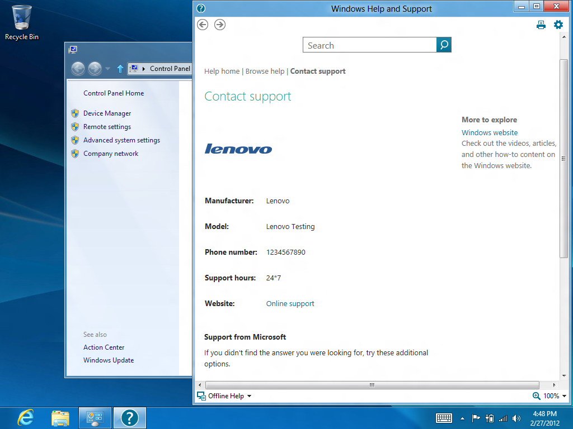This screenshot has width=573, height=429.
Task: Click the Forward arrow in Help window
Action: pyautogui.click(x=220, y=25)
